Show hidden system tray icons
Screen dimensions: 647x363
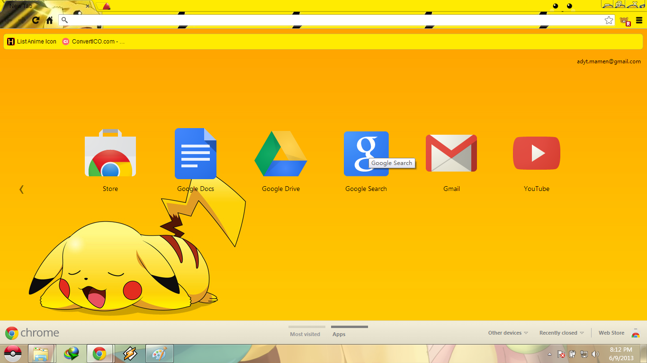pyautogui.click(x=549, y=354)
